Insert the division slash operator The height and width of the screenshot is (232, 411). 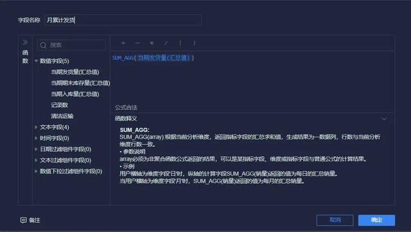point(166,43)
